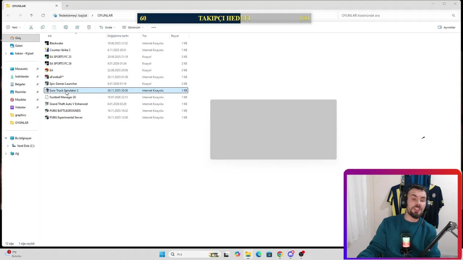Expand the Ağ network node
Screen dimensions: 463x260
tap(6, 153)
